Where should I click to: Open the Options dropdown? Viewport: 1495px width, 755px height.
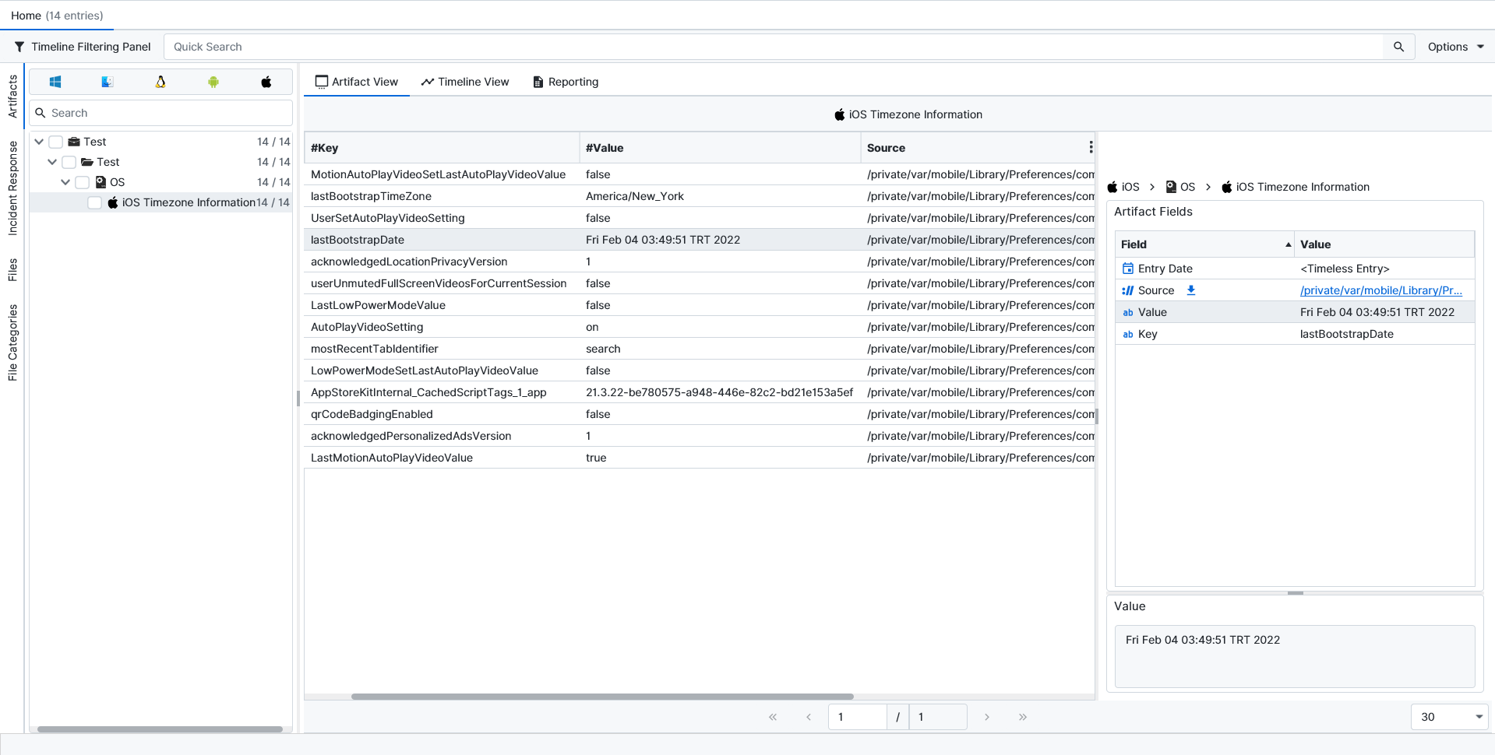(x=1455, y=47)
